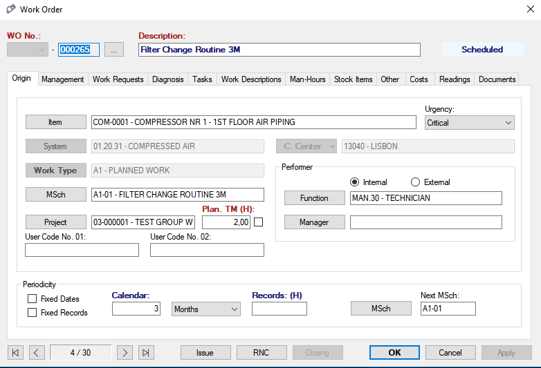Jump to the last record
541x368 pixels.
(x=146, y=353)
